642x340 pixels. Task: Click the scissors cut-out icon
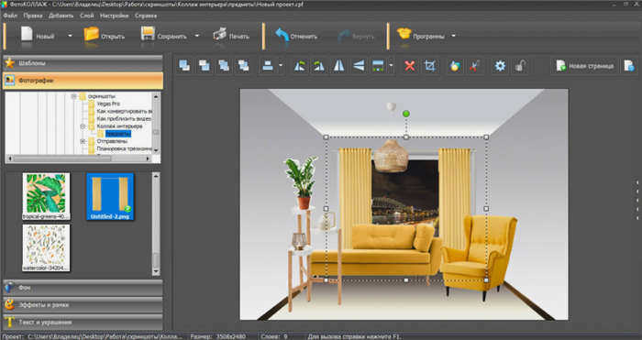pos(474,65)
